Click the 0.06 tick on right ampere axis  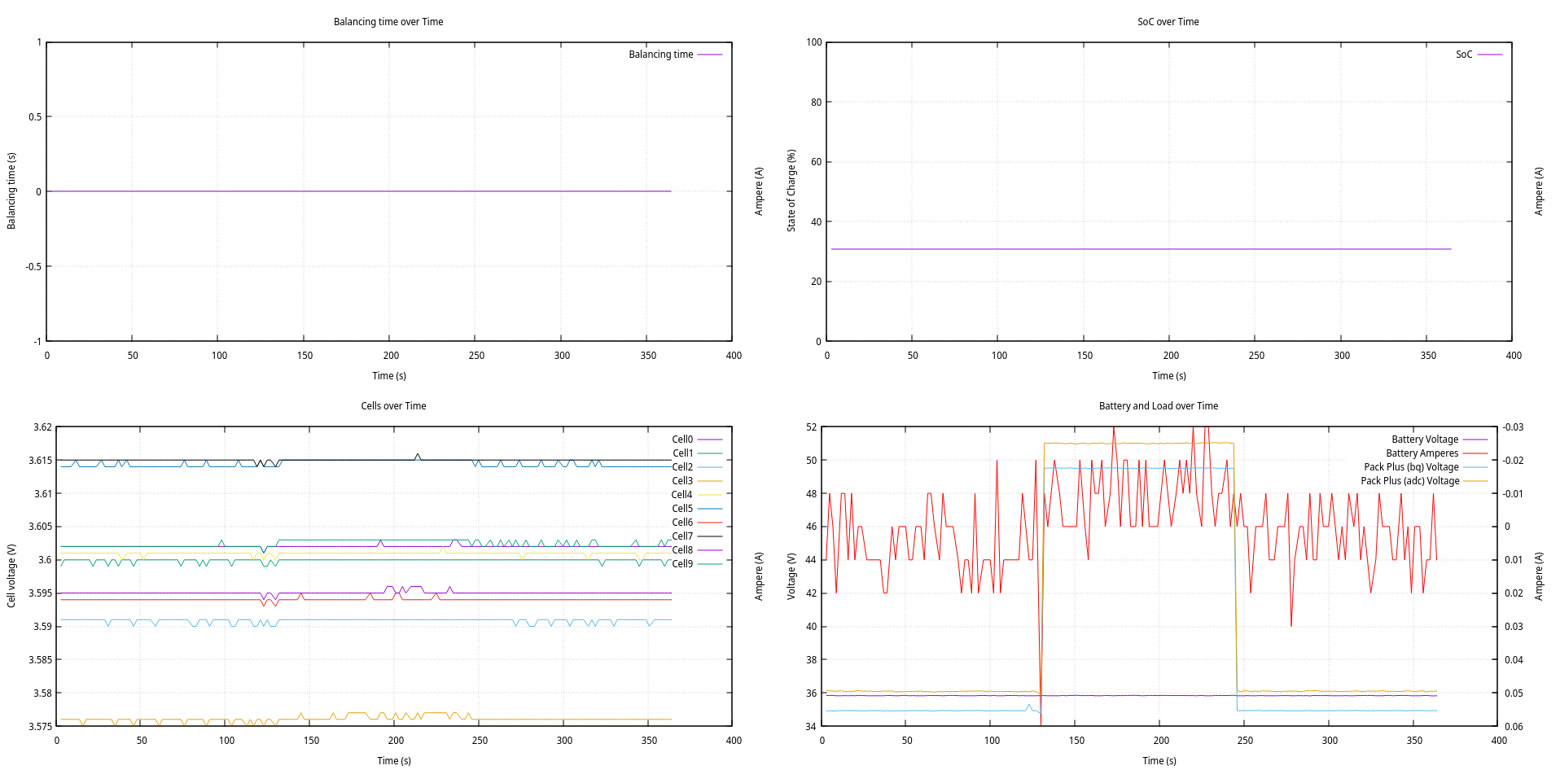point(1514,727)
